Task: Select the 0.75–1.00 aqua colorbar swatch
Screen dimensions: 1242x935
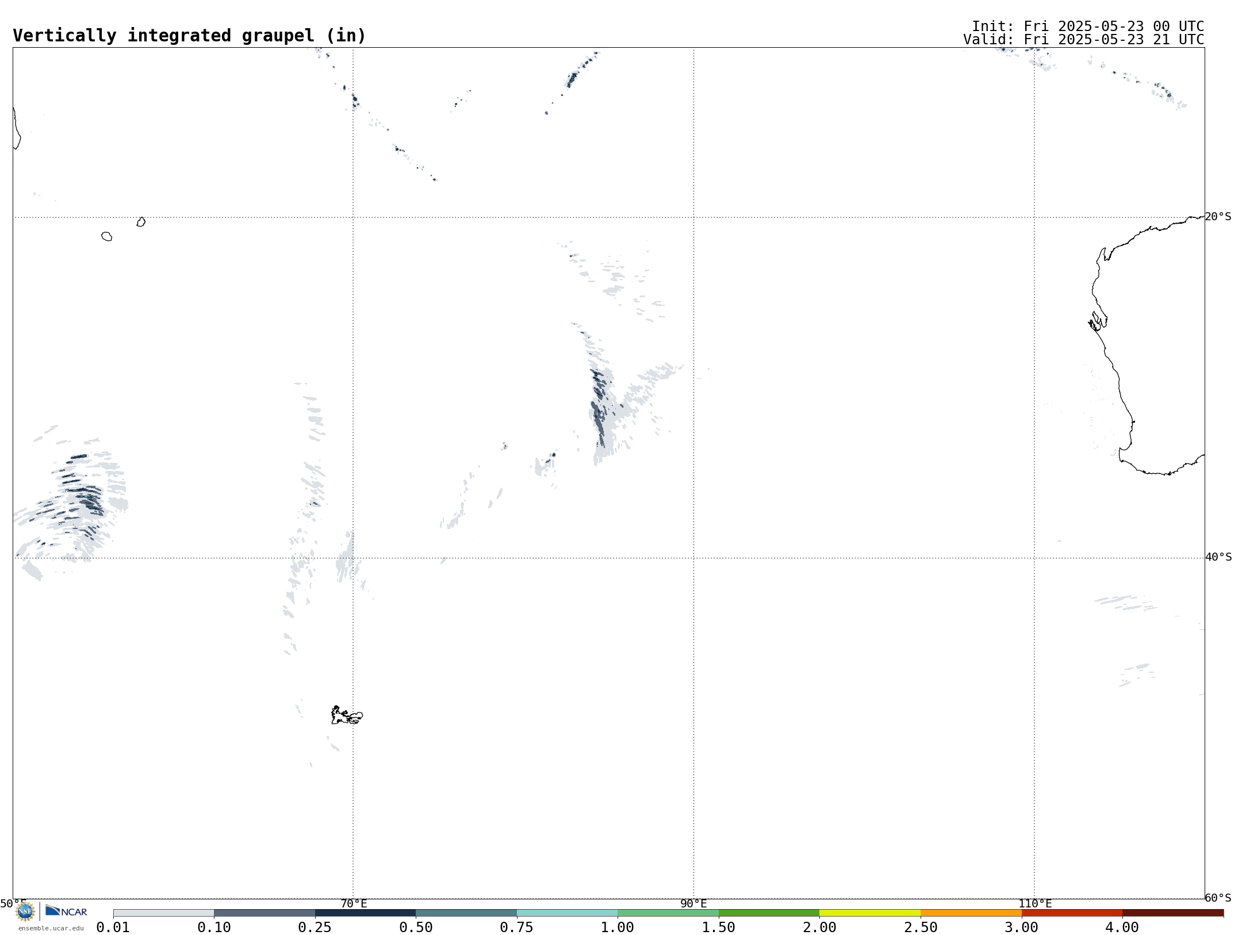Action: pos(568,913)
